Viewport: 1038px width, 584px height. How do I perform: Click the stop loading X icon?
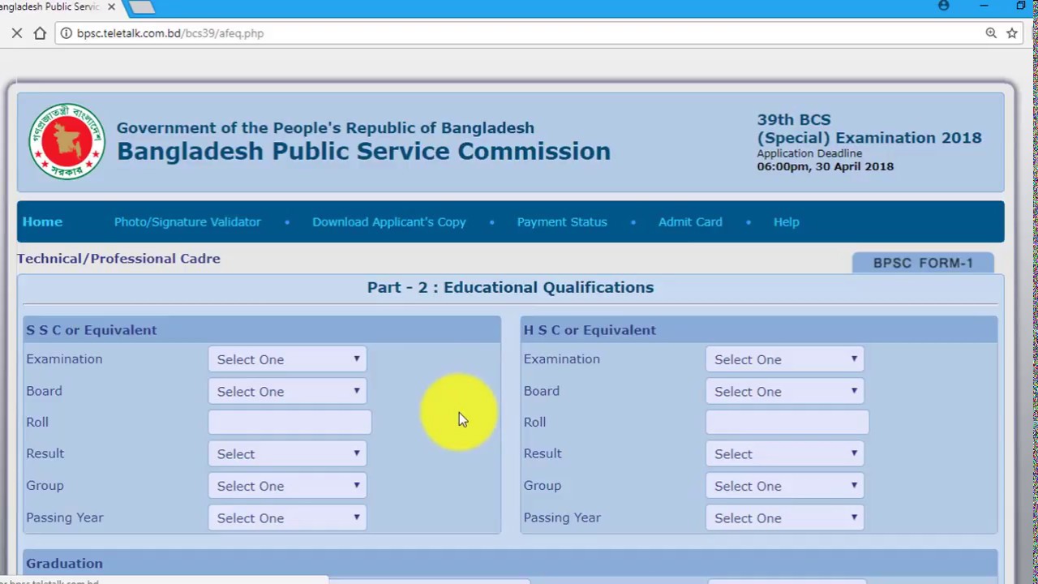16,33
